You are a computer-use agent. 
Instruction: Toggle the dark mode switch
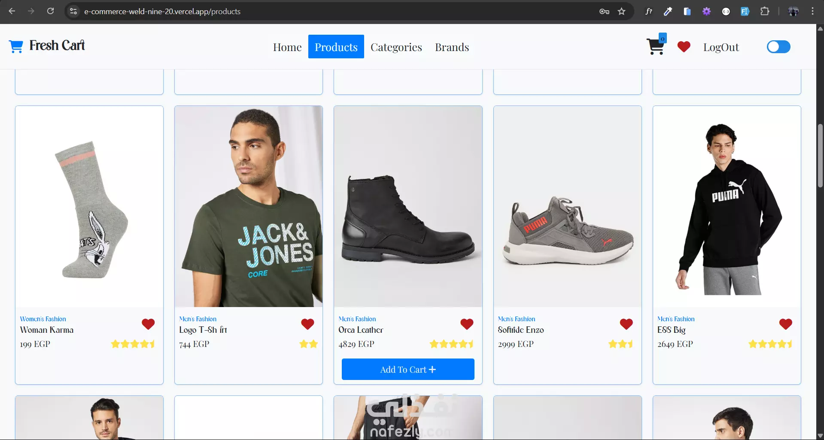pyautogui.click(x=778, y=47)
